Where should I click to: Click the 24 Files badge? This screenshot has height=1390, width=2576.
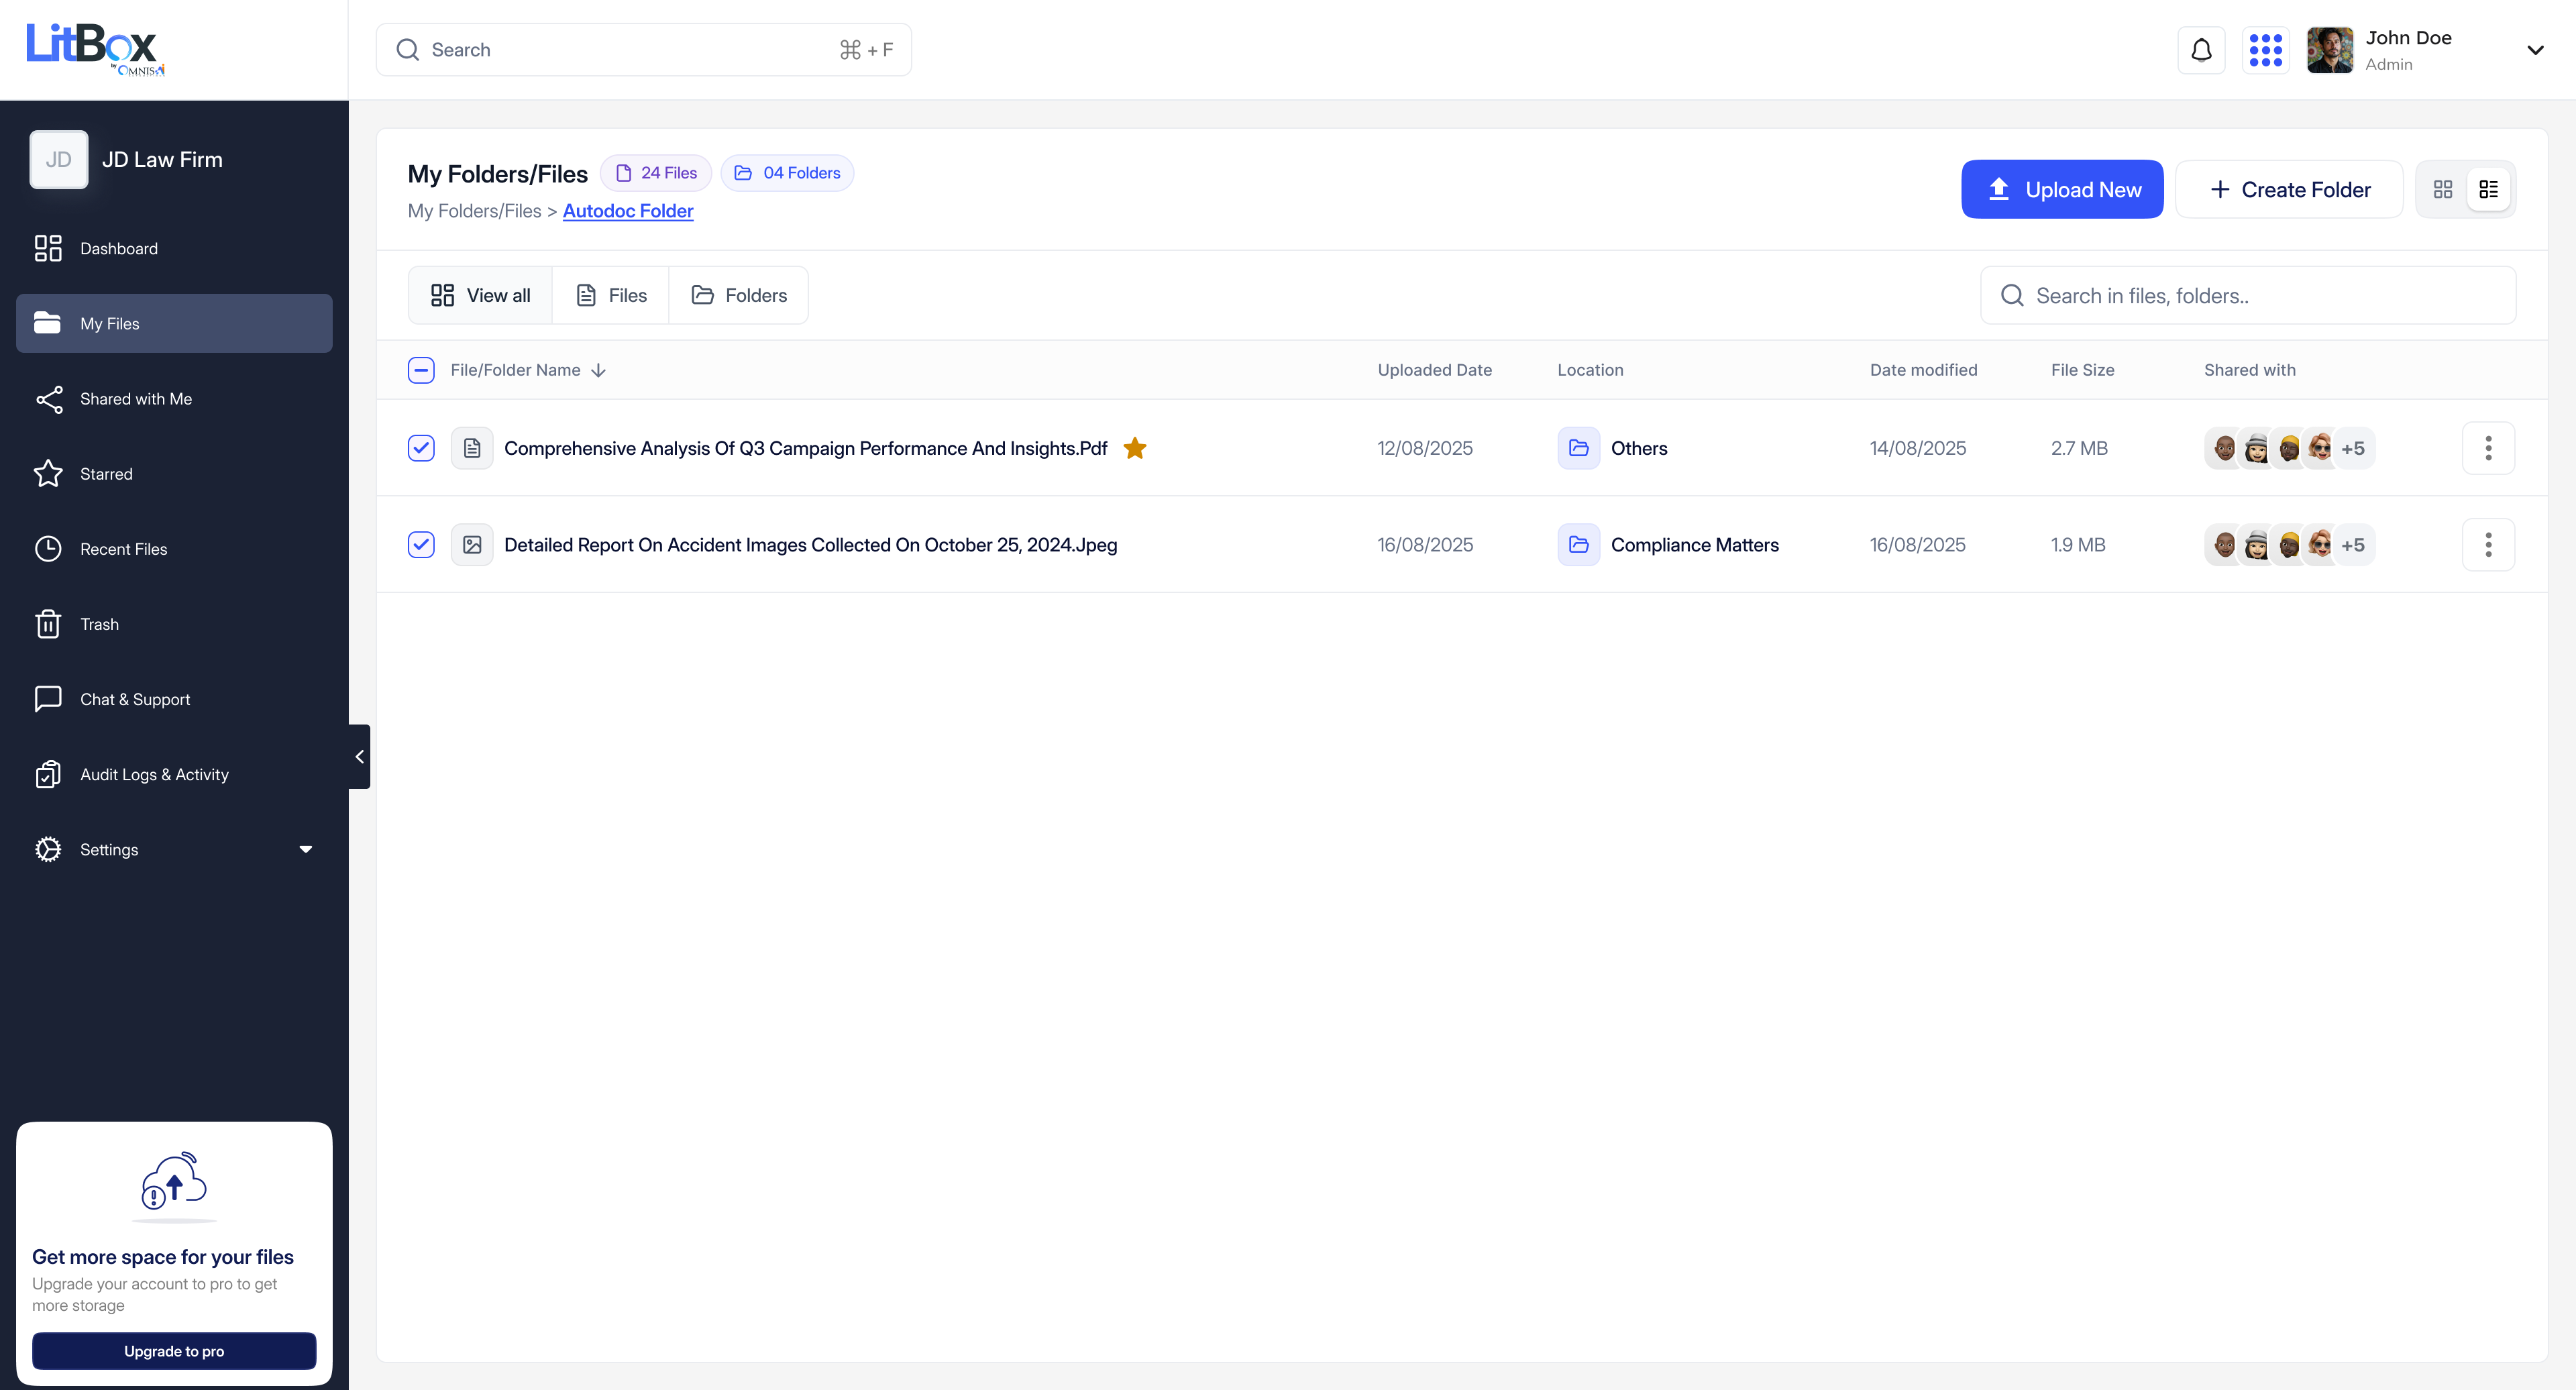coord(656,173)
